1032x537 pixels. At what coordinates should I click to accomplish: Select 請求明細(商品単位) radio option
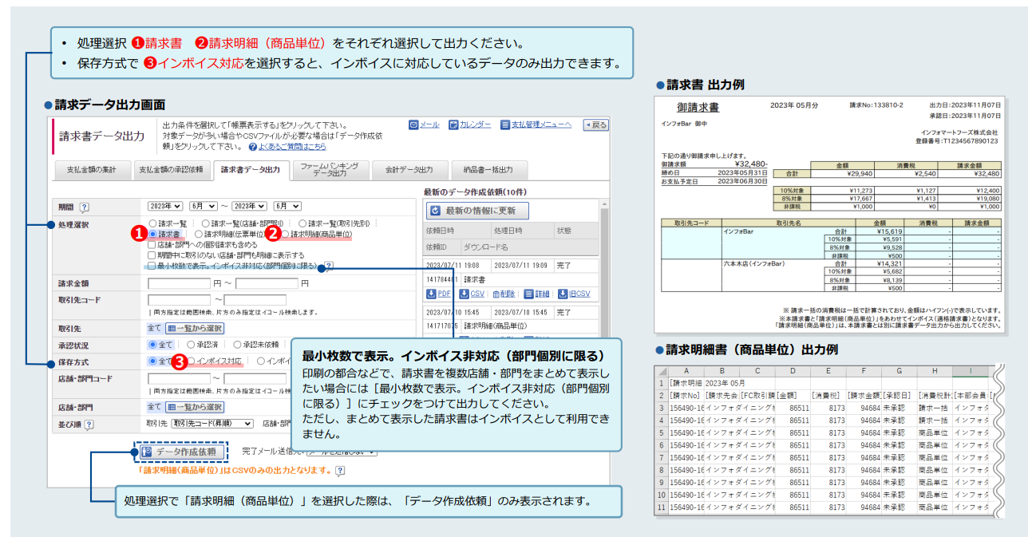pyautogui.click(x=285, y=235)
